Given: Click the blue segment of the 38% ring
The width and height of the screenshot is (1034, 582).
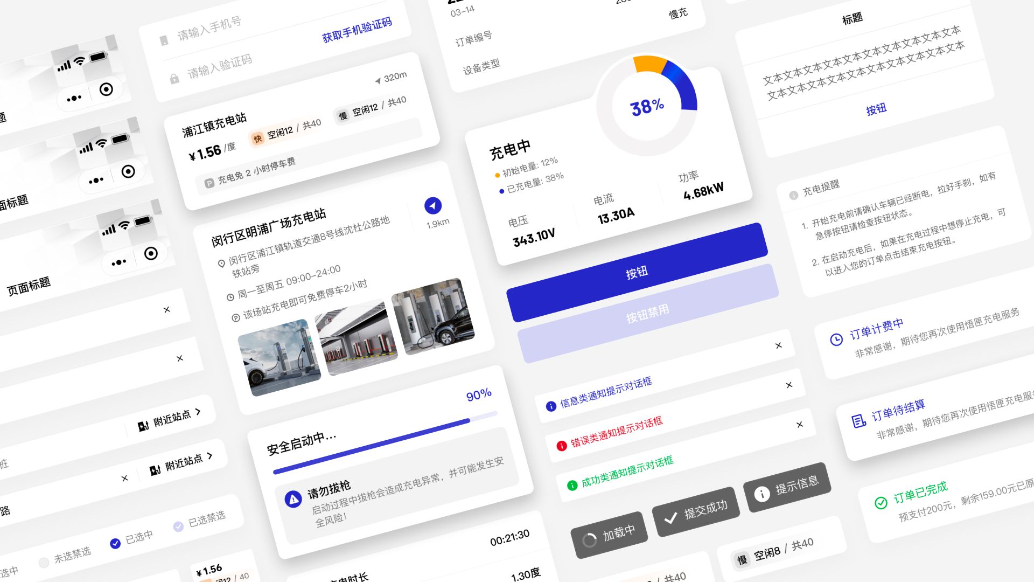Looking at the screenshot, I should tap(683, 85).
